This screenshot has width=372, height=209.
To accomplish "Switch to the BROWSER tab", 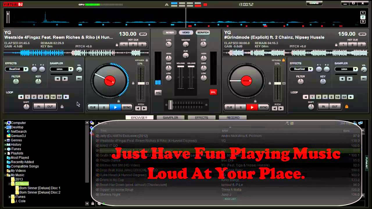I will coord(139,118).
